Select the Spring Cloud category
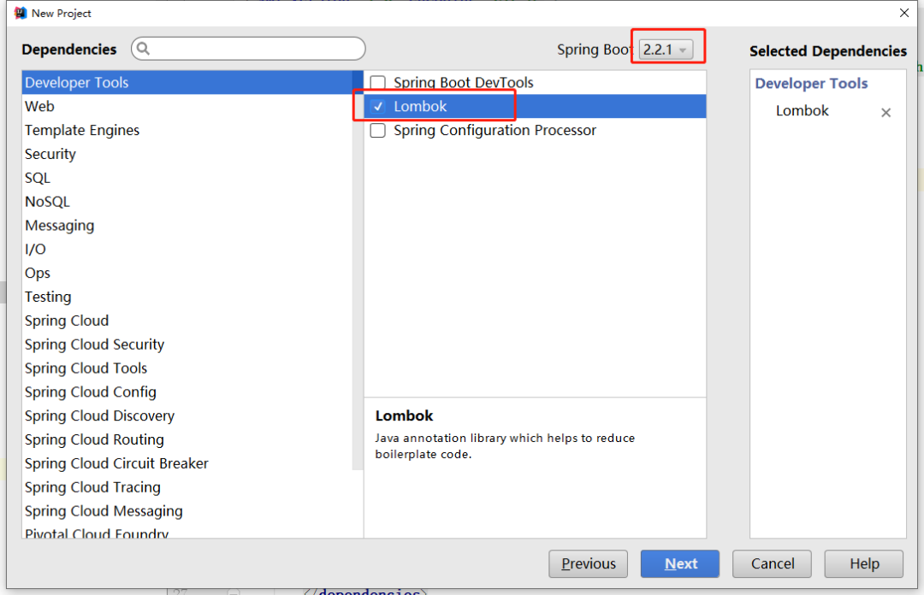The width and height of the screenshot is (924, 595). [66, 321]
